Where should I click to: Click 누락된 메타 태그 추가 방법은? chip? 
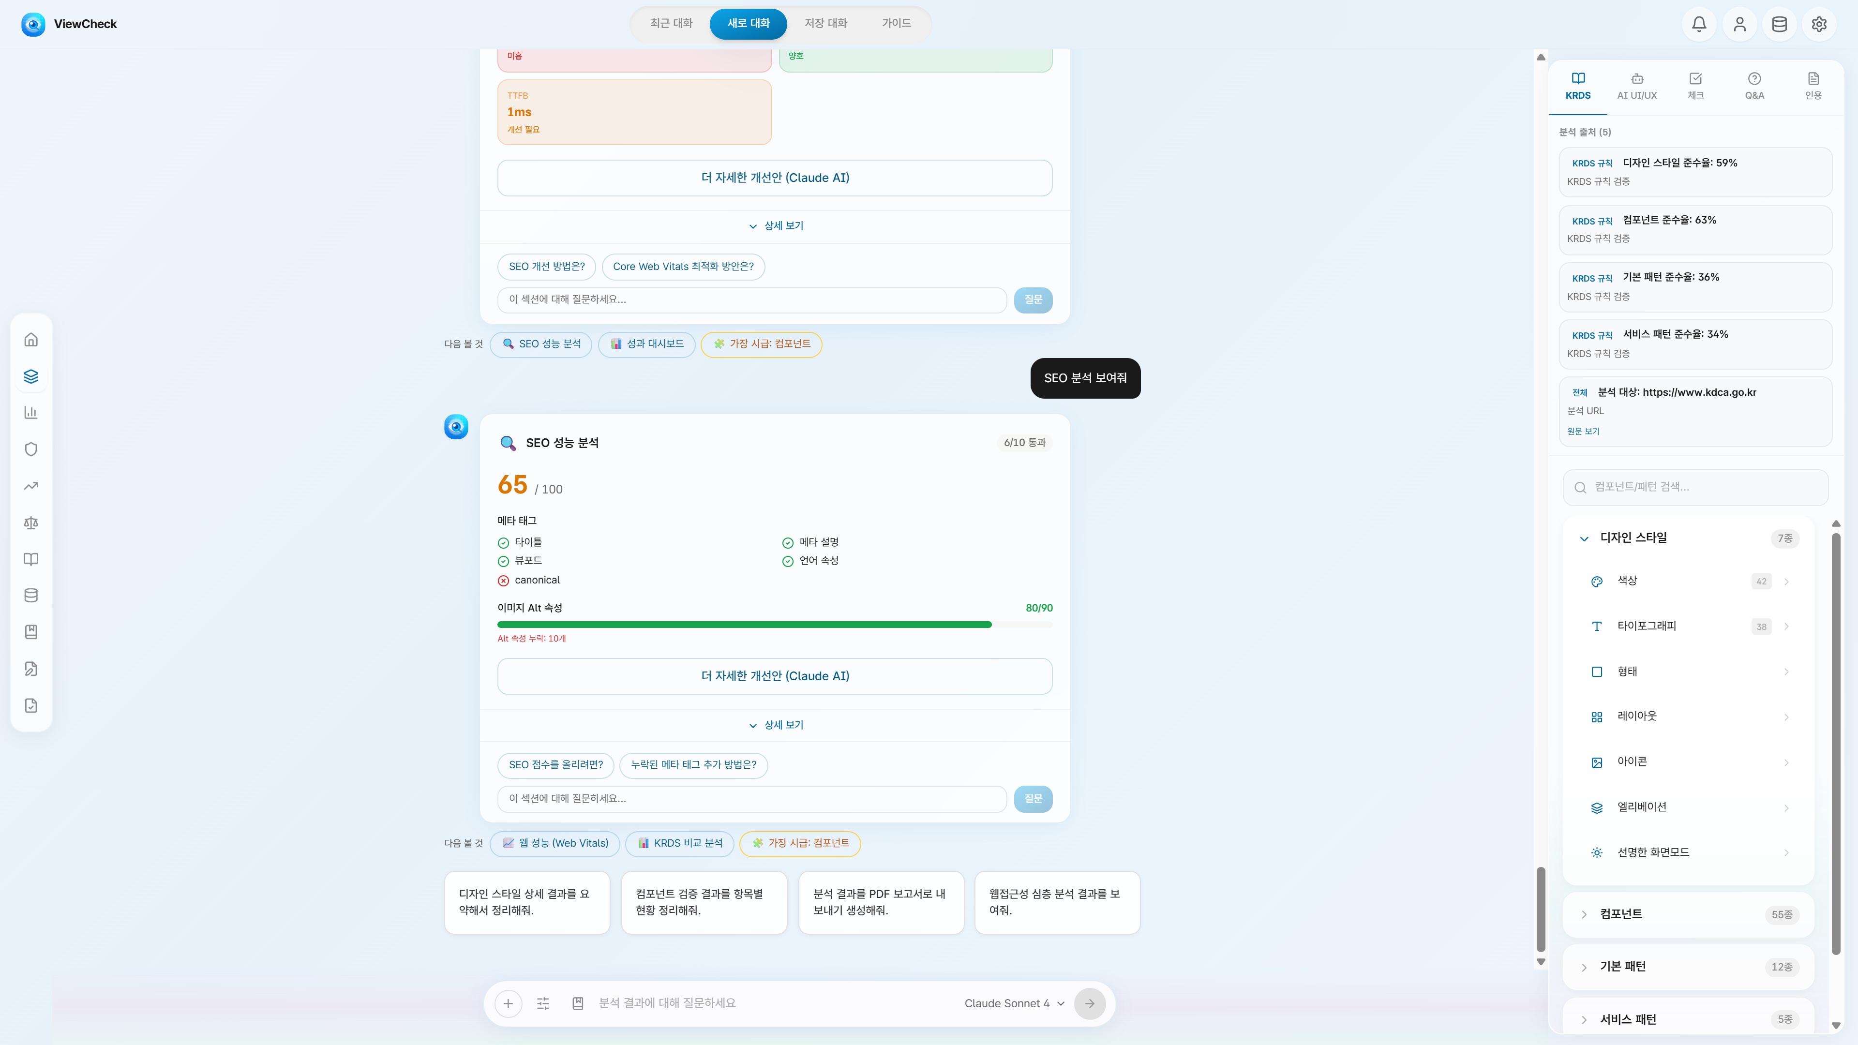click(693, 764)
